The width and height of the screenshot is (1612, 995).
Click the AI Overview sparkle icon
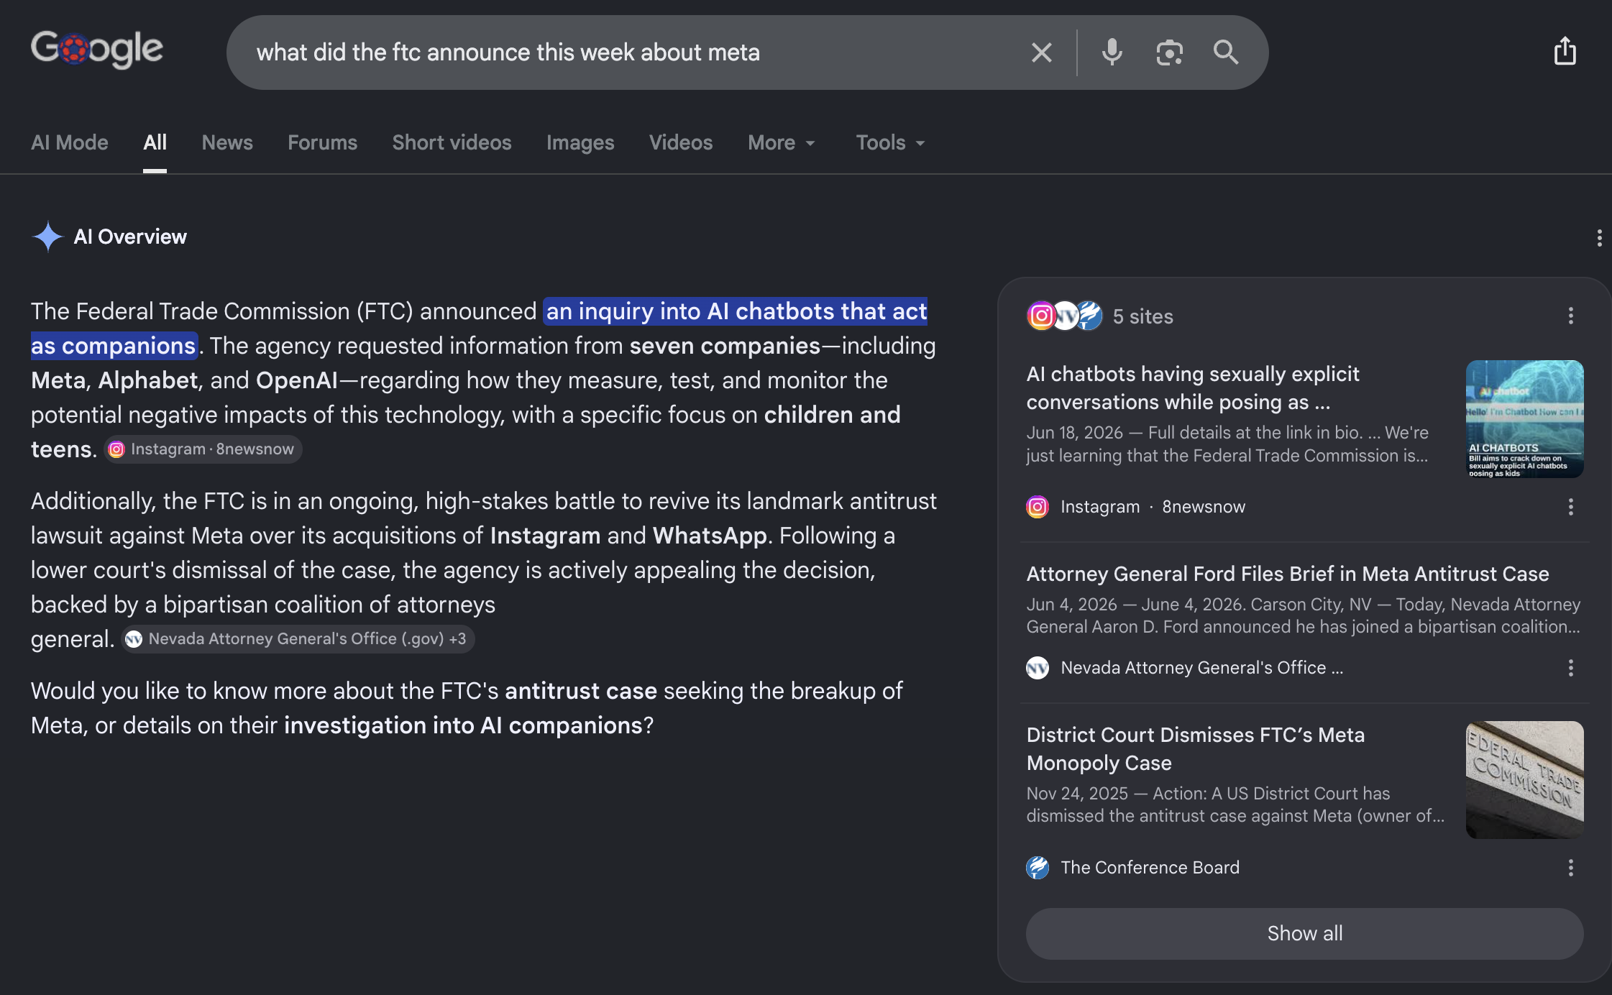47,237
